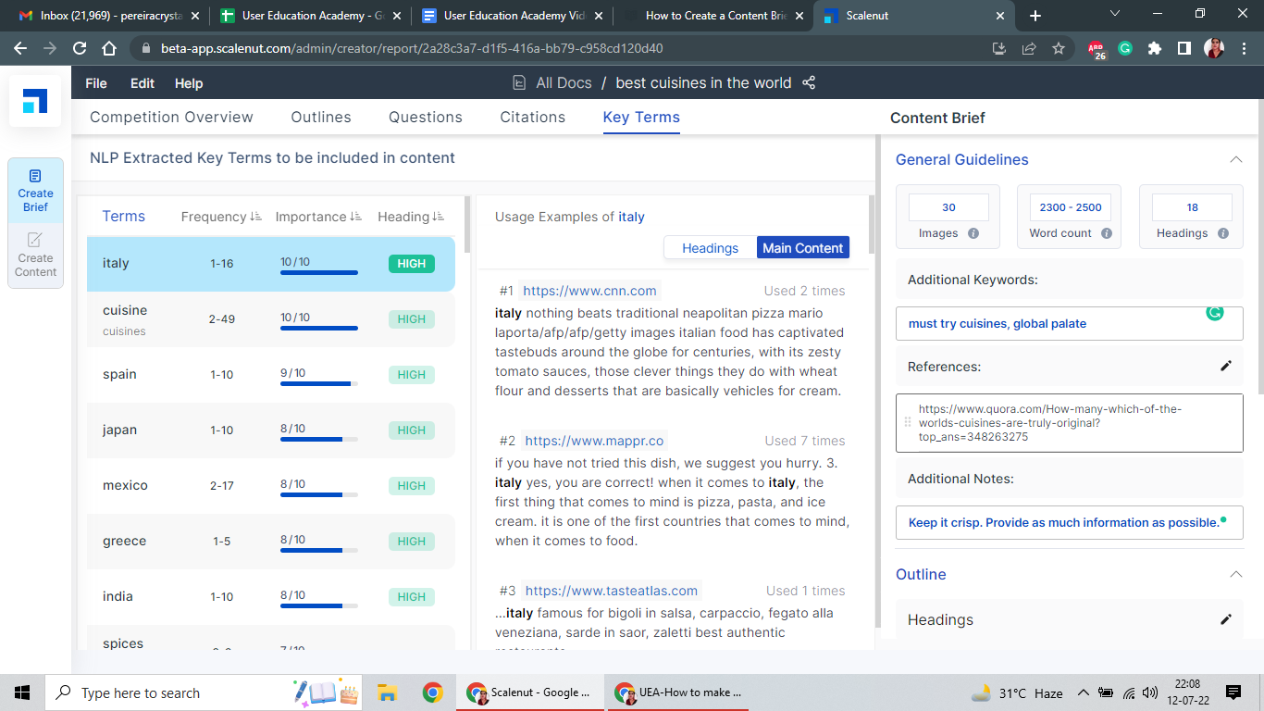Select the japan term row

271,430
